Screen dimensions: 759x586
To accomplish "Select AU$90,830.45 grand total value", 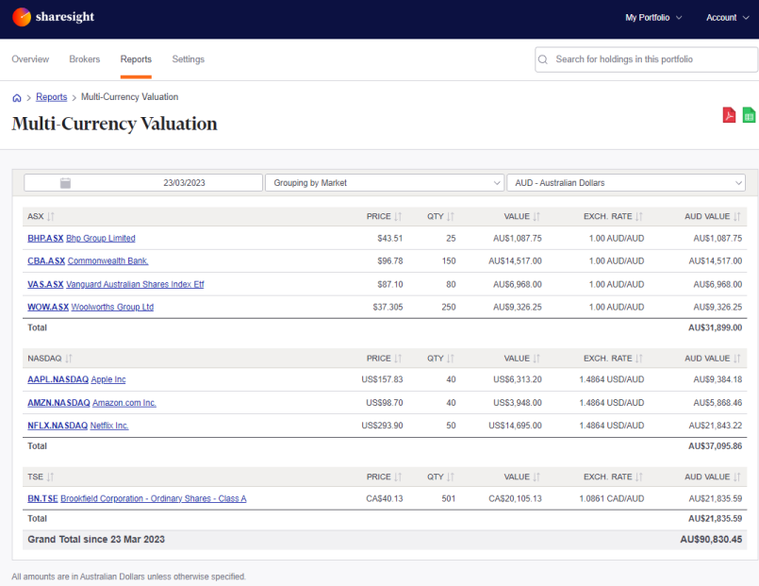I will click(711, 540).
